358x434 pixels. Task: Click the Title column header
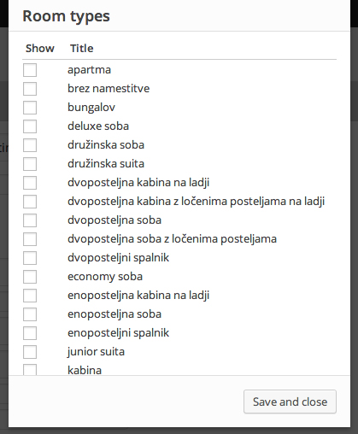coord(82,48)
